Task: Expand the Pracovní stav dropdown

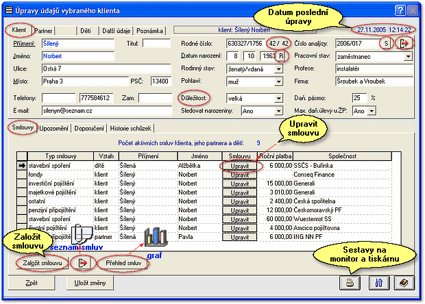Action: click(408, 57)
